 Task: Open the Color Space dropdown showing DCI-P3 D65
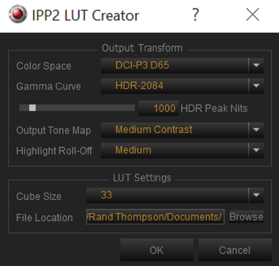pyautogui.click(x=182, y=66)
